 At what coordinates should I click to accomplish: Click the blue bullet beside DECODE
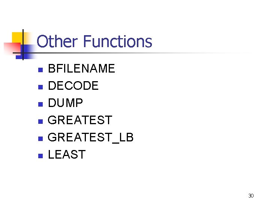point(40,87)
